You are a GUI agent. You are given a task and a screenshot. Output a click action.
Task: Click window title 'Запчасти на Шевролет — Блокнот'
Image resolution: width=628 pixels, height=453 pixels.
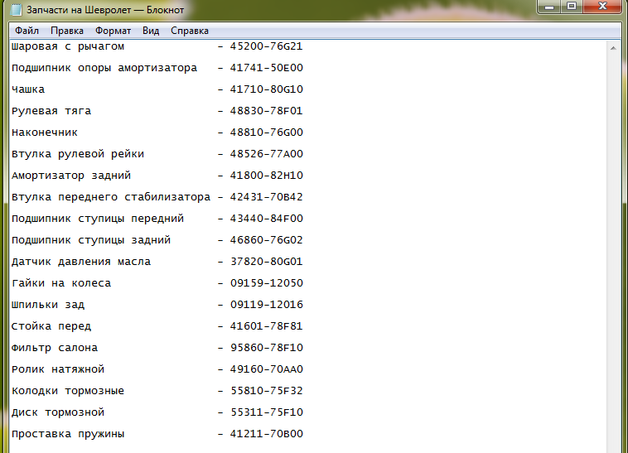(105, 10)
